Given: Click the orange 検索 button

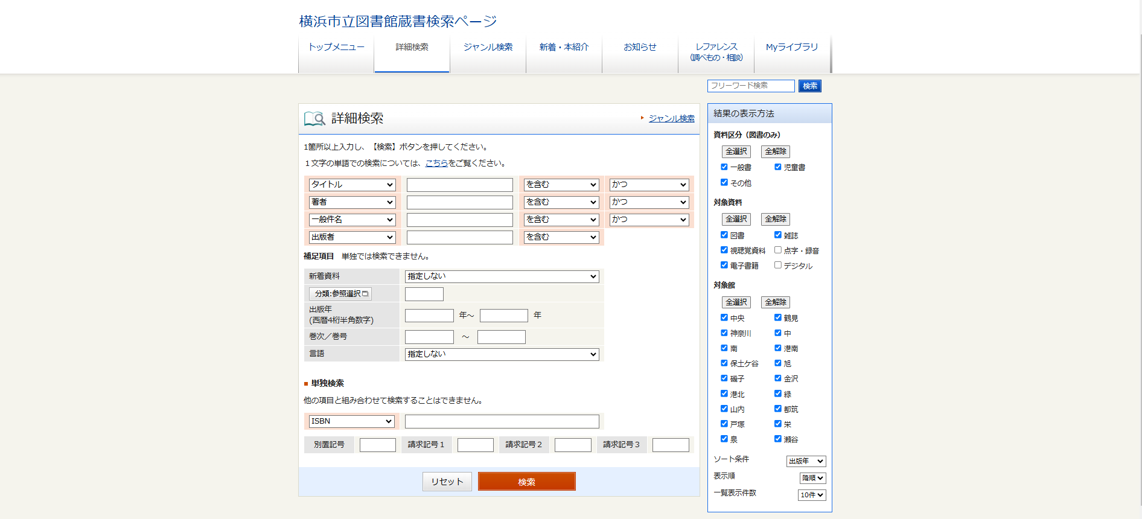Looking at the screenshot, I should (x=526, y=482).
